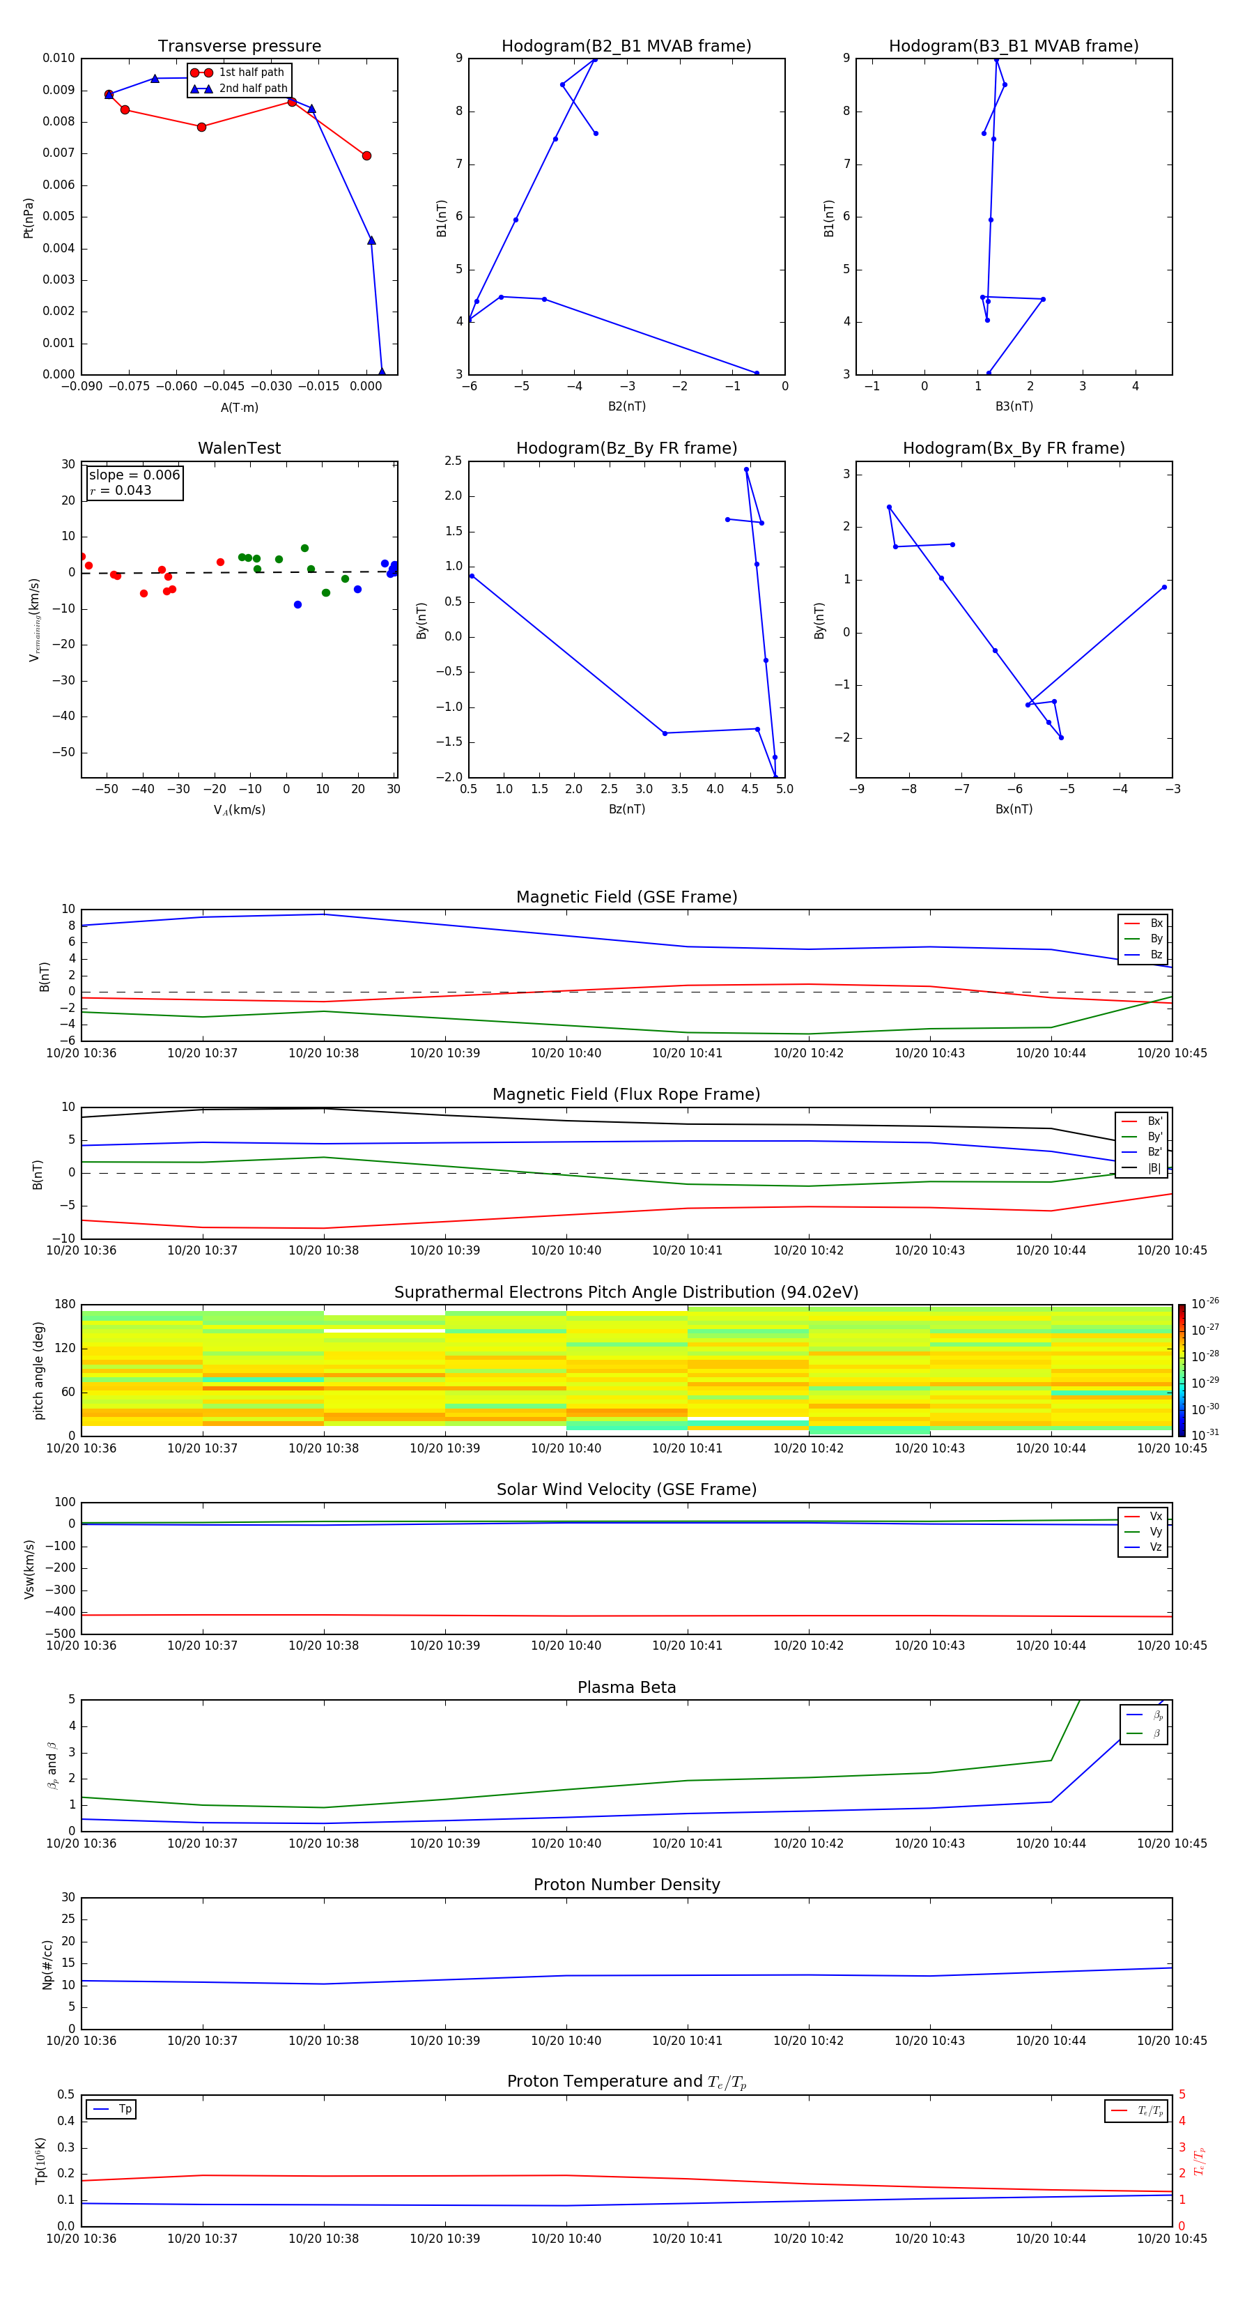Click the 'Hodogram(Bz_By FR frame)' title
This screenshot has height=2300, width=1254.
[626, 448]
